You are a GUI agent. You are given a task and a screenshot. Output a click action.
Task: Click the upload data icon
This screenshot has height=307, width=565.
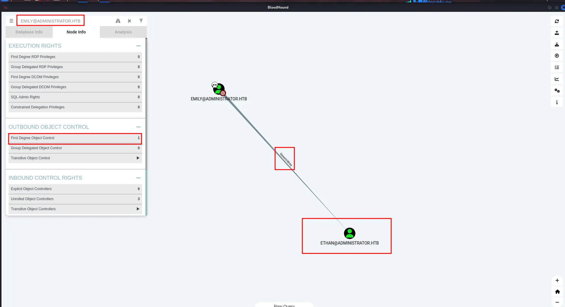(557, 56)
